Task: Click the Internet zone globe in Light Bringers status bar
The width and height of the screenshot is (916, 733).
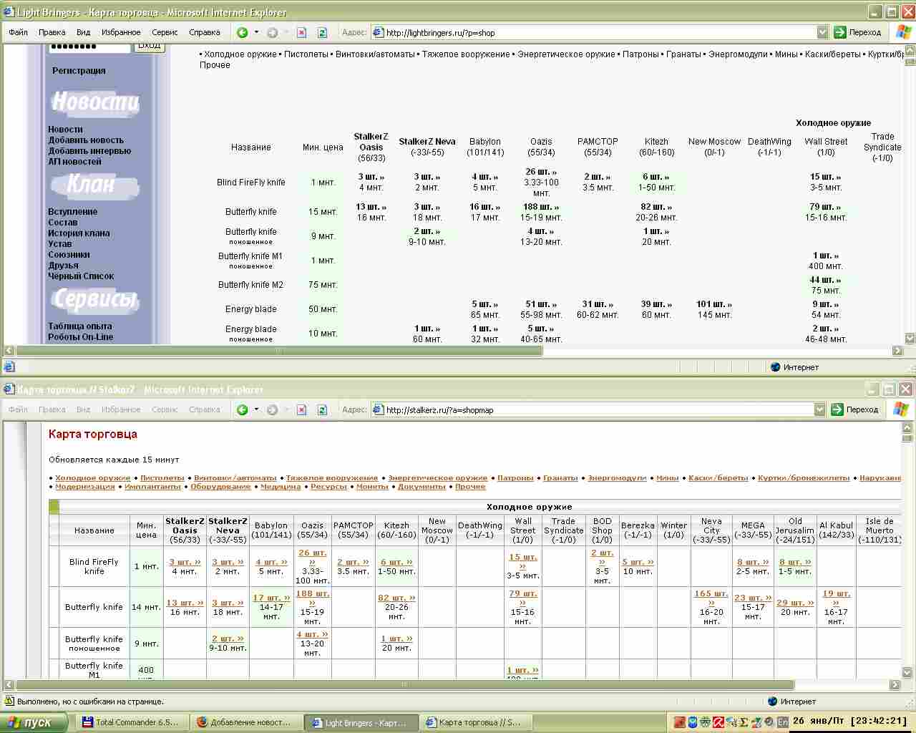Action: pos(776,367)
